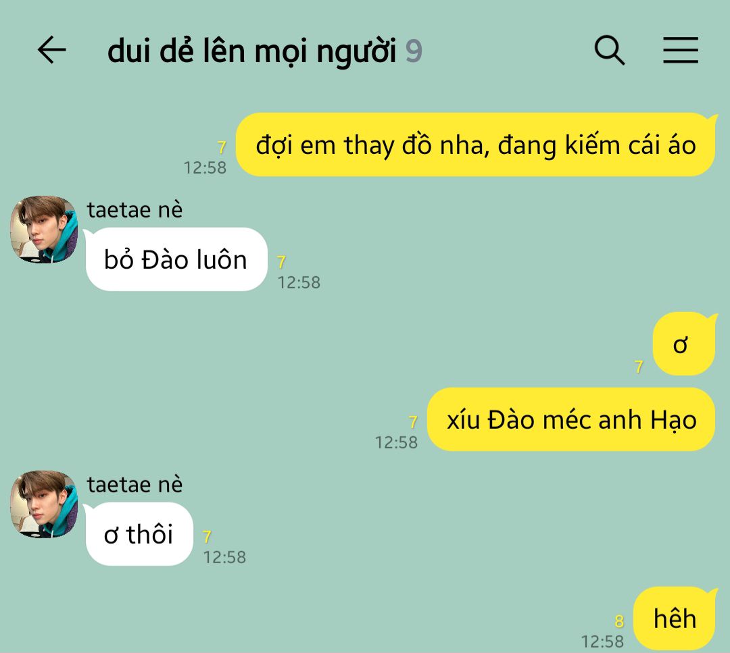Tap the 12:58 timestamp next to 'xíu Đào méc anh Hạo'
Screen dimensions: 730x653
[396, 442]
